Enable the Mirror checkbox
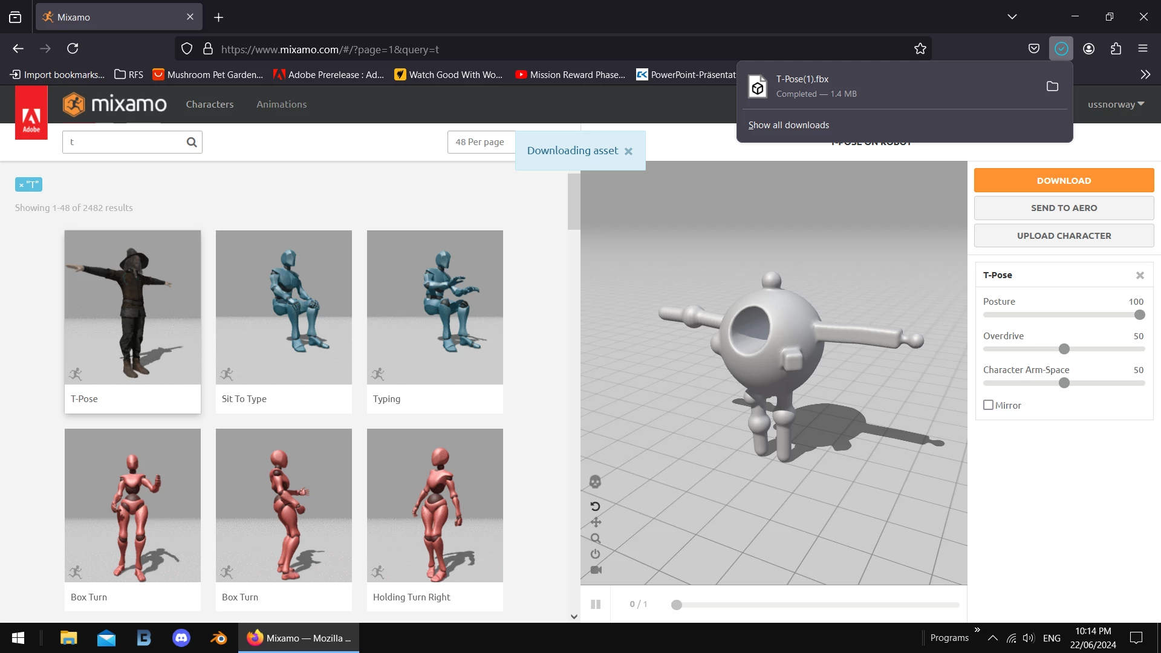The image size is (1161, 653). tap(989, 405)
